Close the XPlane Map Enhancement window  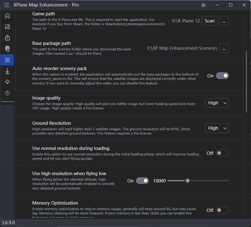point(244,5)
